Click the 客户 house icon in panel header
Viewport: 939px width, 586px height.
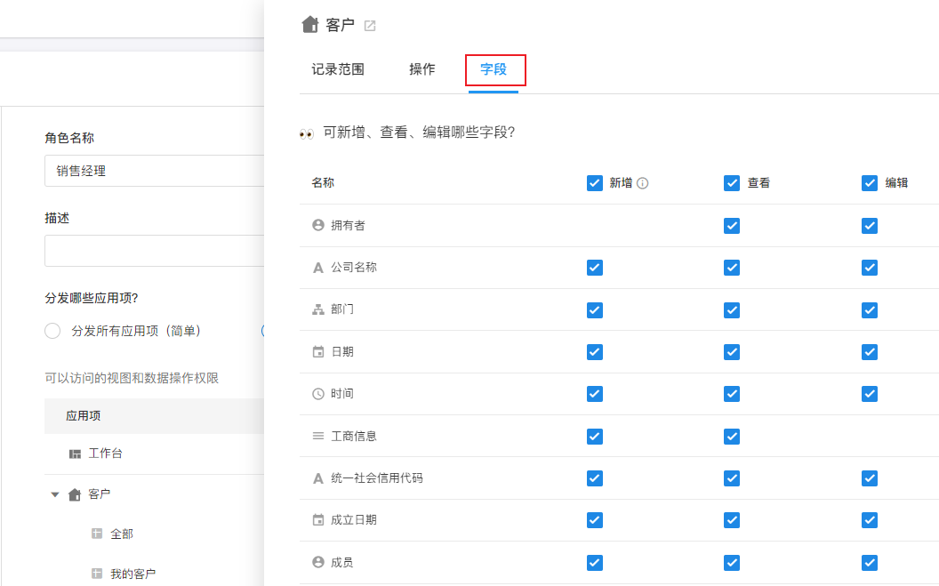point(310,25)
